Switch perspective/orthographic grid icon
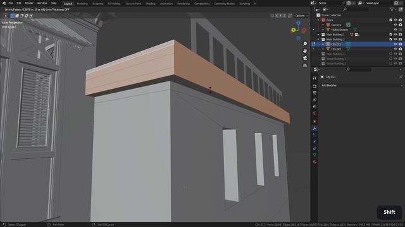The width and height of the screenshot is (405, 227). click(305, 66)
